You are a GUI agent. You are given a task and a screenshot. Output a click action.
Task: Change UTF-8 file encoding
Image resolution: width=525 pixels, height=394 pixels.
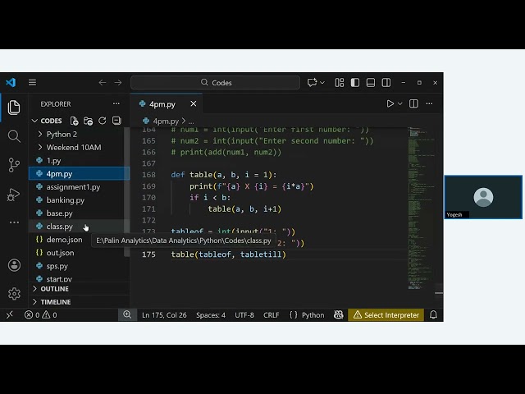pos(244,315)
